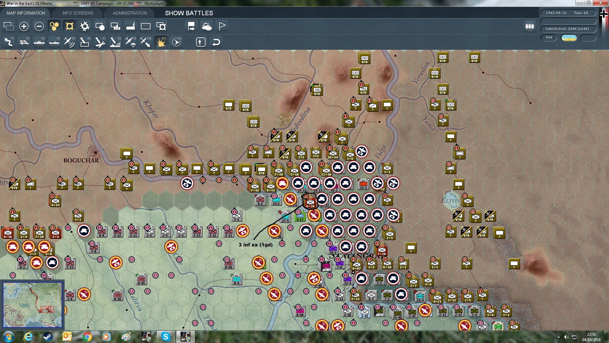This screenshot has width=609, height=343.
Task: Click the minimap thumbnail of Eastern Front
Action: coord(32,305)
